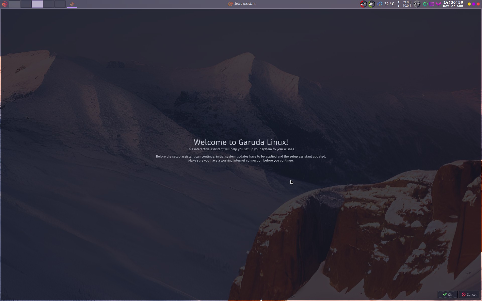
Task: Click the 32 °C weather temperature reading
Action: point(389,4)
